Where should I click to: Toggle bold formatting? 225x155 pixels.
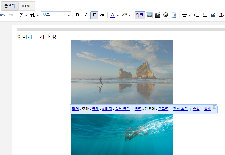point(77,15)
